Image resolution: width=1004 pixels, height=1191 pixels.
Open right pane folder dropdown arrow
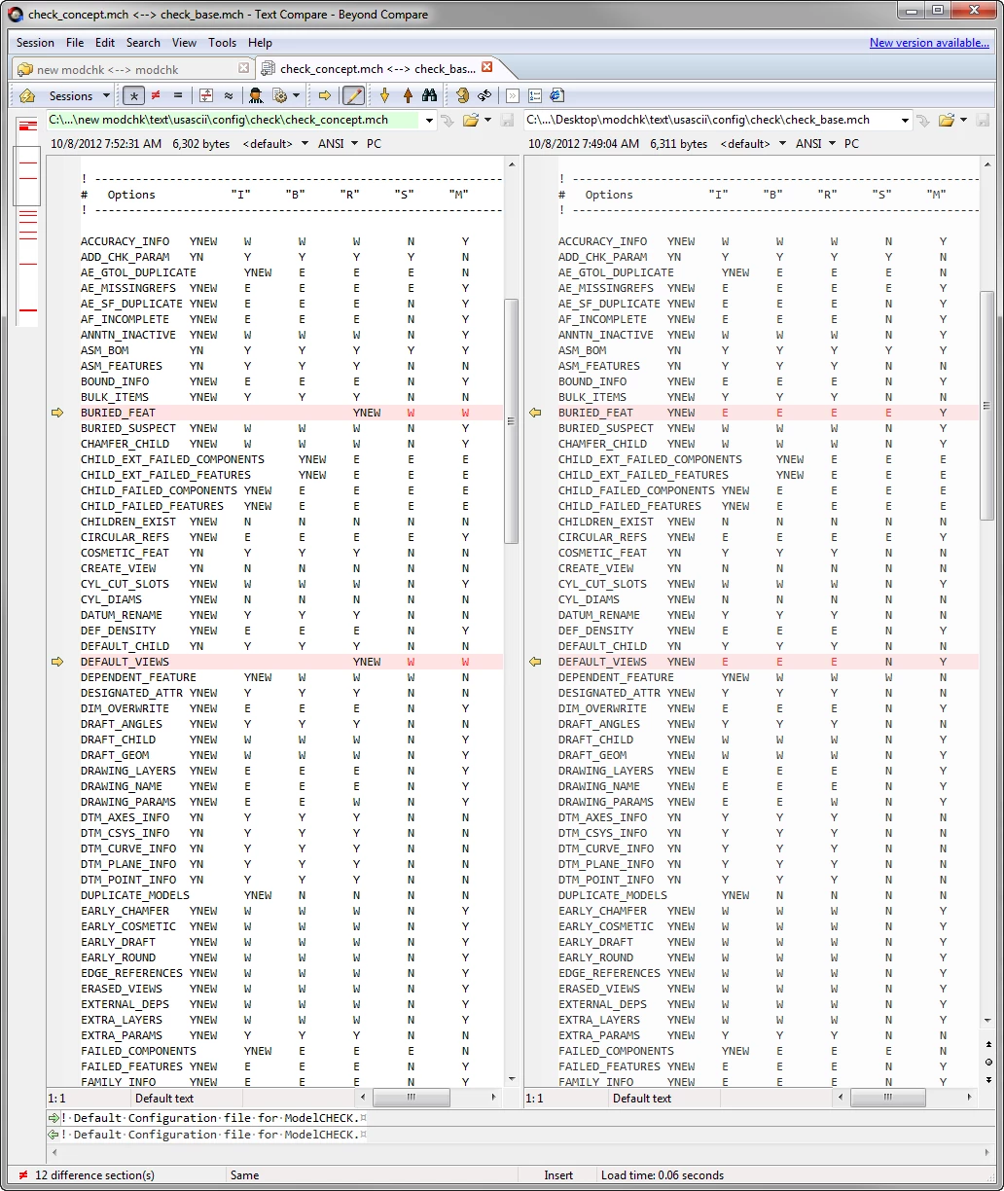point(963,120)
